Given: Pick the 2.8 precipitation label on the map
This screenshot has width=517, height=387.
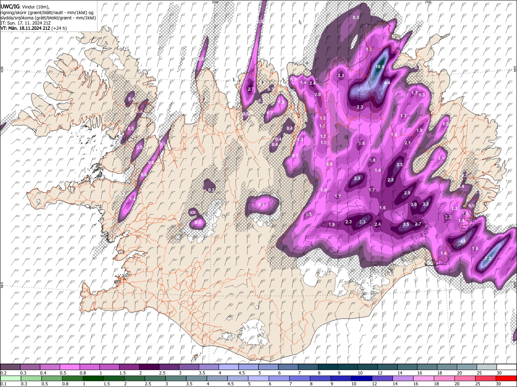Looking at the screenshot, I should 391,180.
